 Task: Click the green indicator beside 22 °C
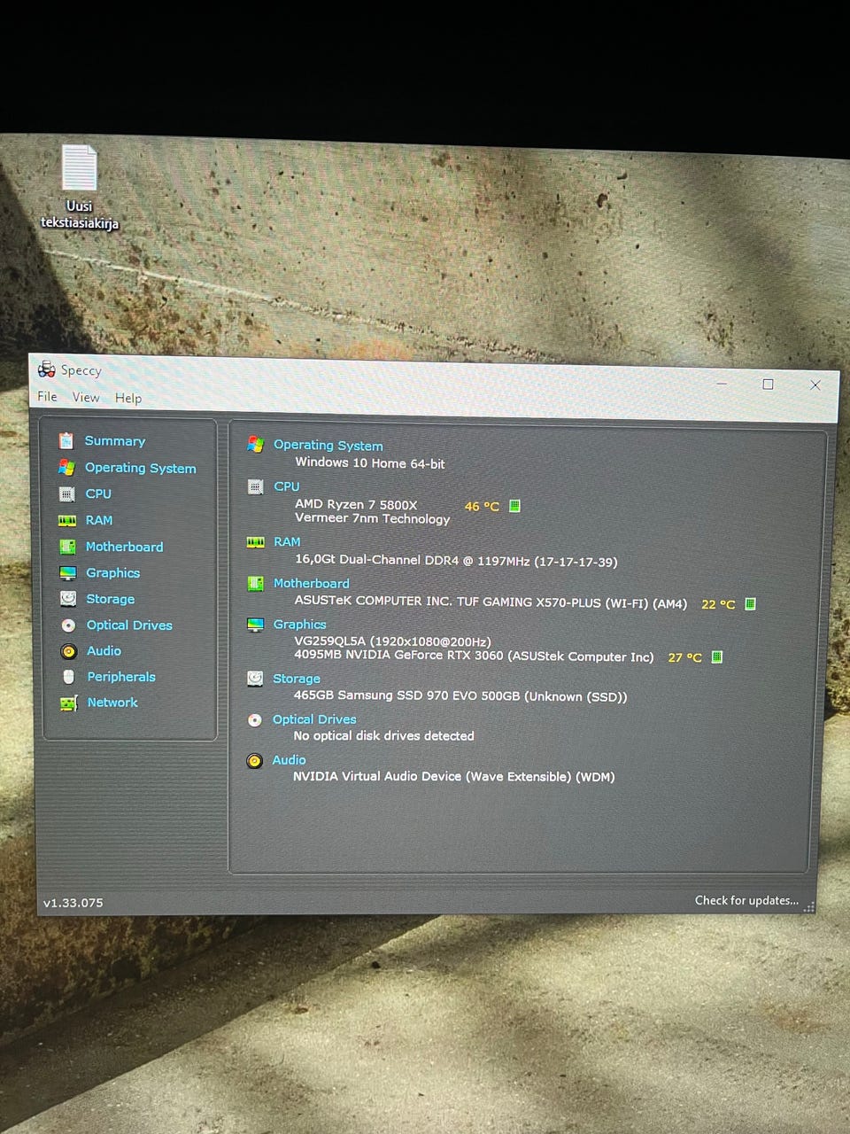[x=750, y=603]
